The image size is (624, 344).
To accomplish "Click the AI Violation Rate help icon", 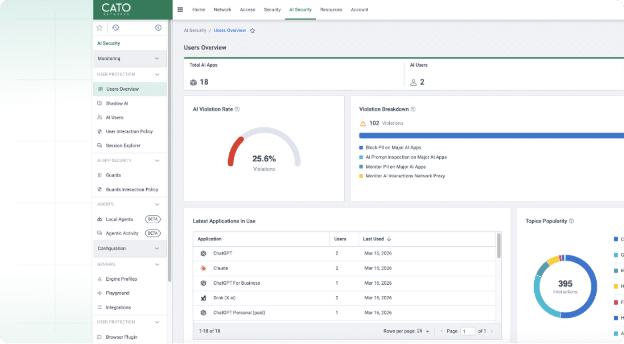I will pos(237,109).
